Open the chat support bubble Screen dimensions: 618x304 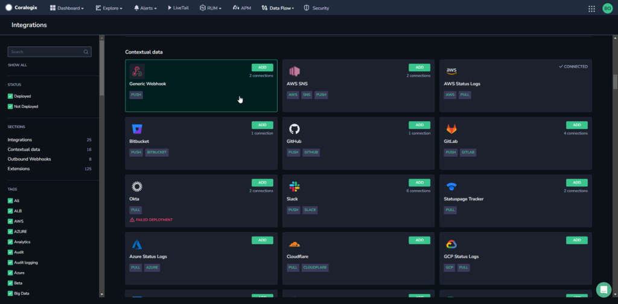point(604,290)
